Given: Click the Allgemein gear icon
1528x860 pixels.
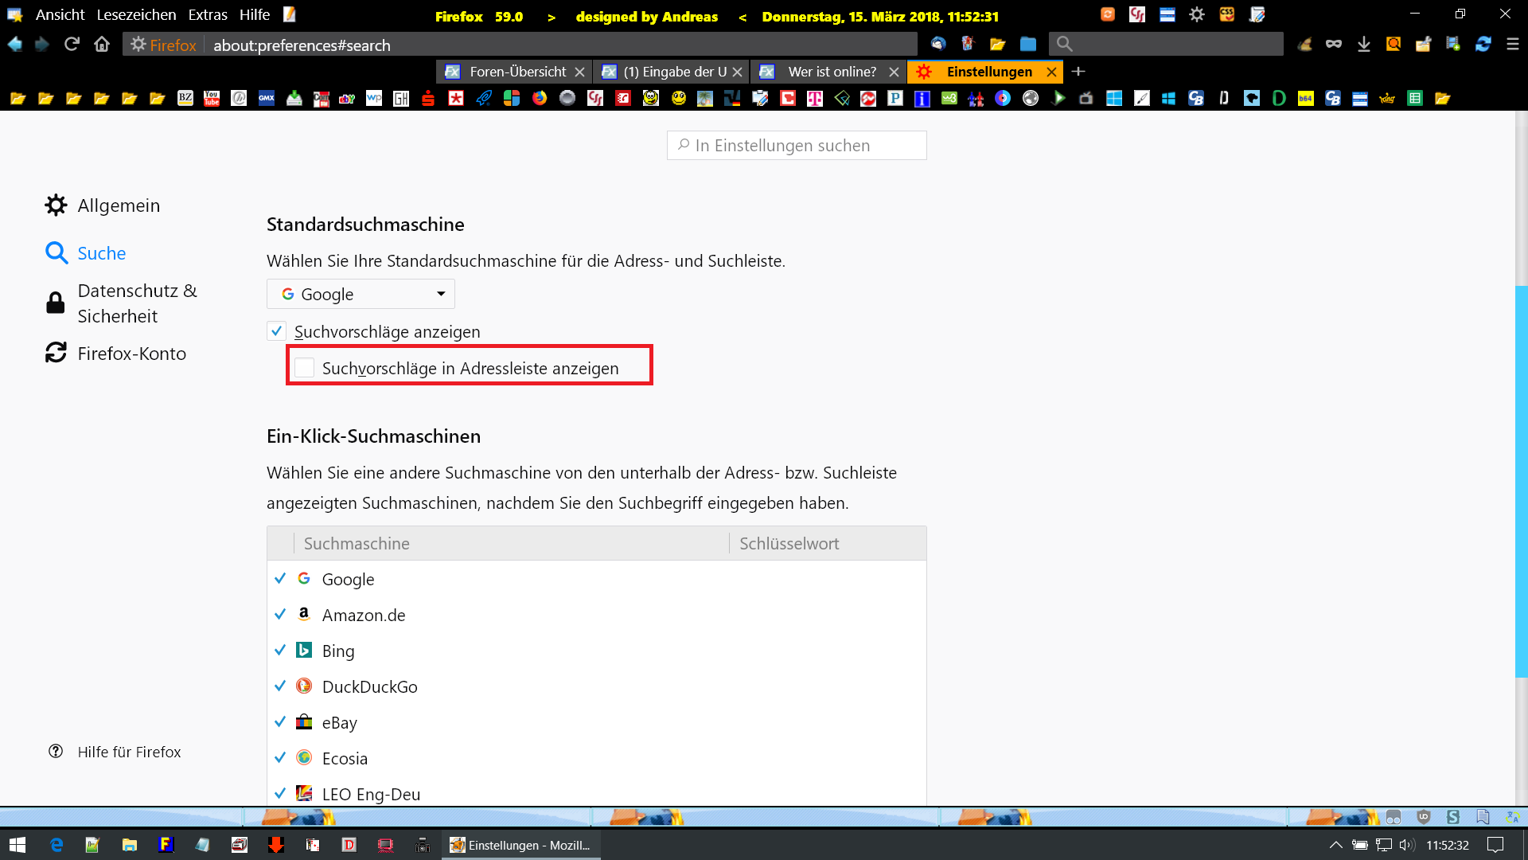Looking at the screenshot, I should (56, 205).
